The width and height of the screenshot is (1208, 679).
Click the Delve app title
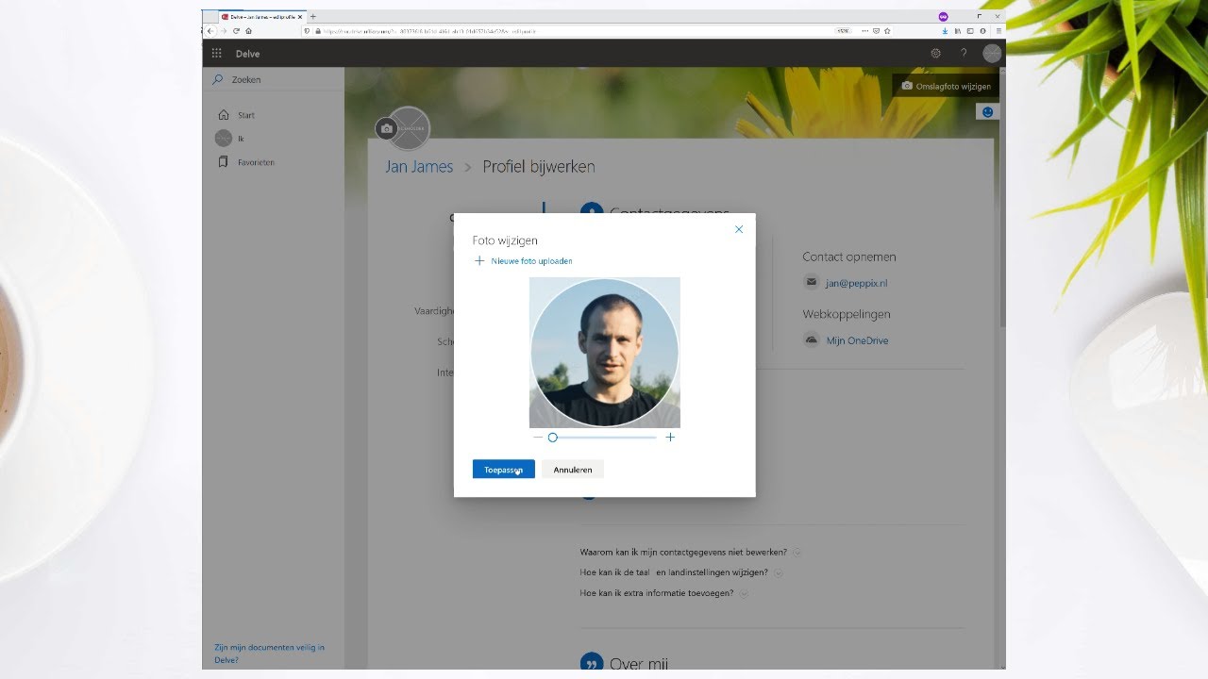pyautogui.click(x=247, y=54)
